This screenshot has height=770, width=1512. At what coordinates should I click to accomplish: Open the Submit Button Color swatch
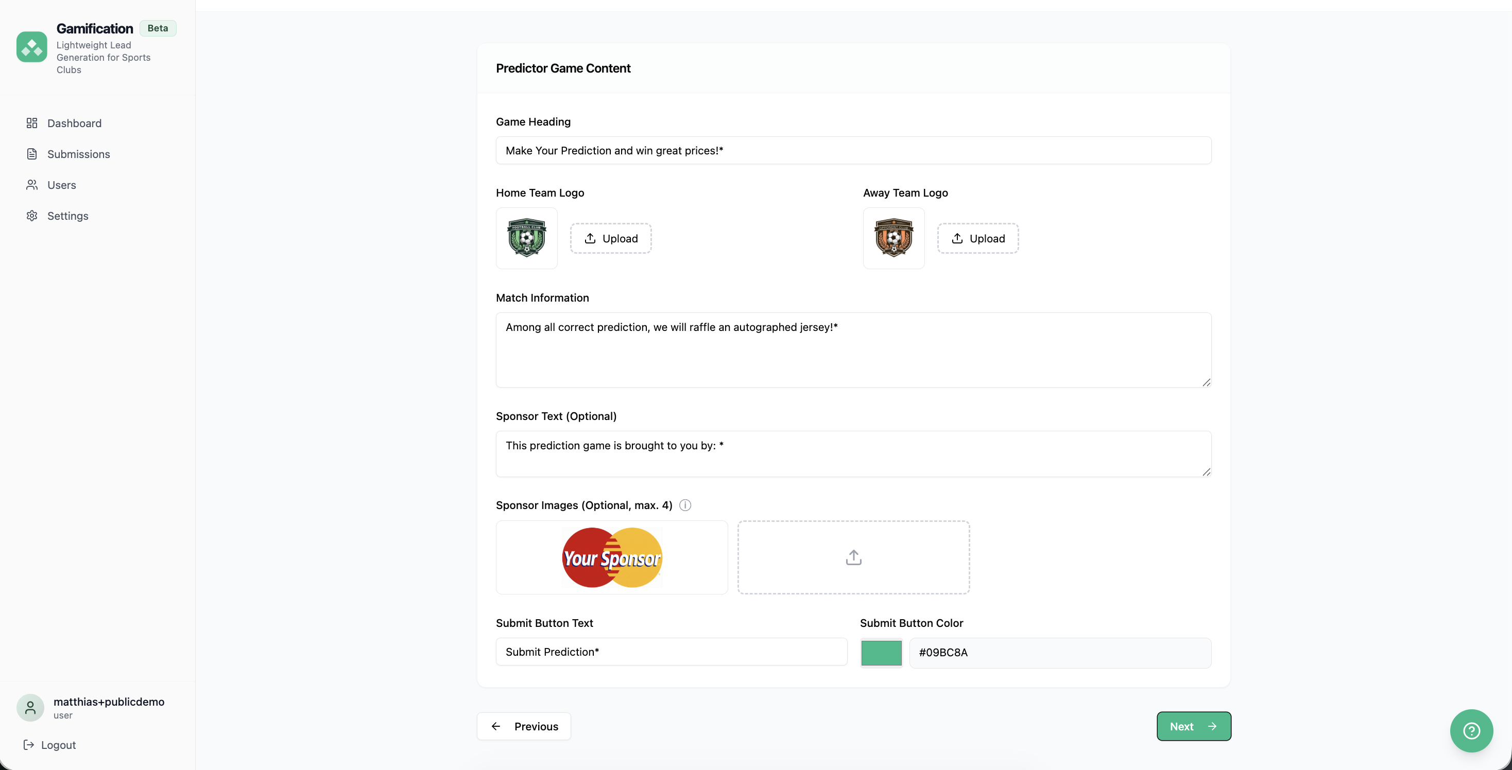pos(881,653)
